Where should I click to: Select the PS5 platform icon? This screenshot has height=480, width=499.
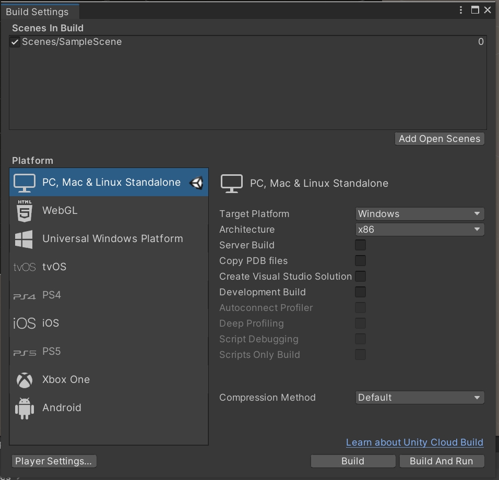point(24,352)
